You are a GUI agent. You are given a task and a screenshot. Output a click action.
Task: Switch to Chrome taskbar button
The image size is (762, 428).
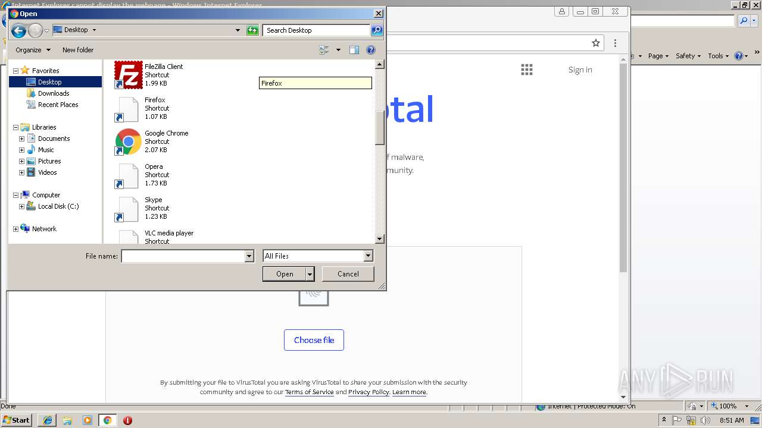[108, 420]
